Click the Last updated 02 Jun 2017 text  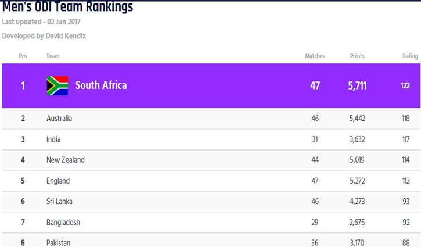41,22
